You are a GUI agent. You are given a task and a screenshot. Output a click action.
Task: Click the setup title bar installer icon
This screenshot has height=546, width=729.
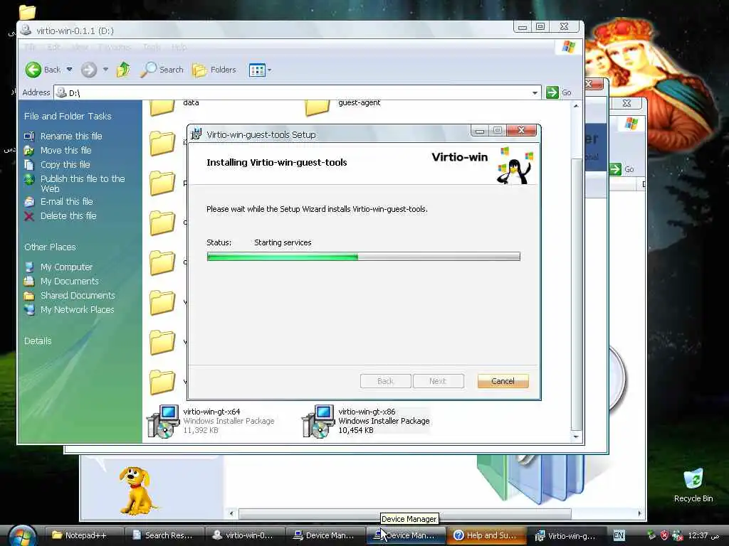click(196, 134)
